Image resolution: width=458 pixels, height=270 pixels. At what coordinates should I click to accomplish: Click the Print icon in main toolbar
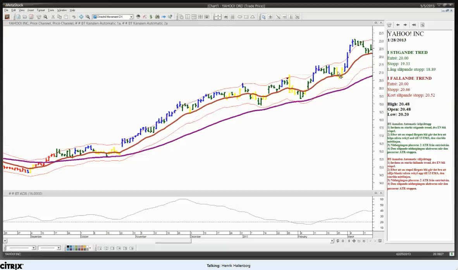[39, 17]
